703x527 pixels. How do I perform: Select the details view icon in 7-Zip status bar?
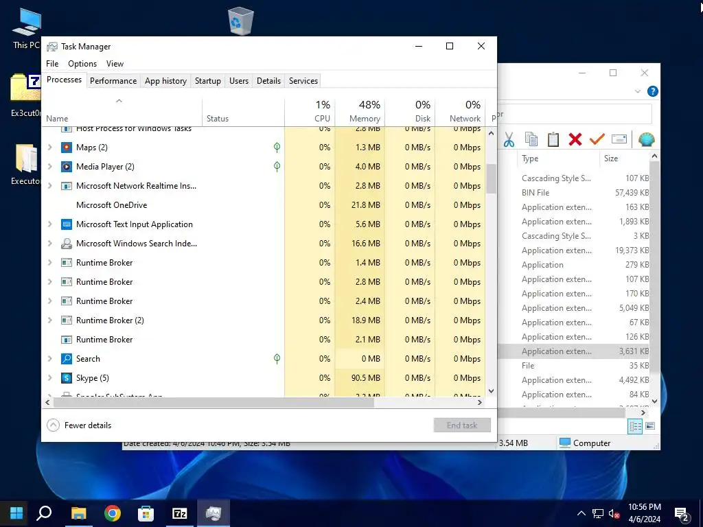point(635,426)
